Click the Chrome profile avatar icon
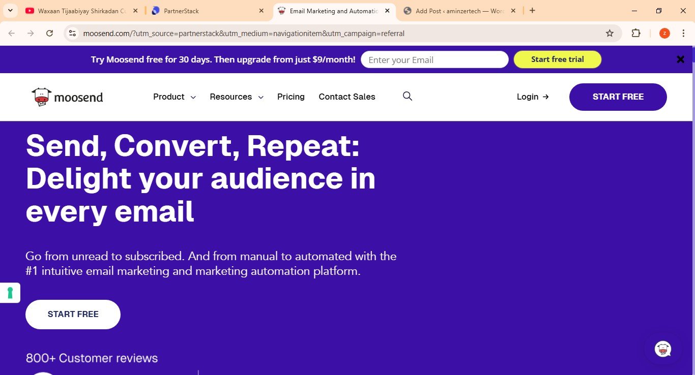 coord(664,33)
